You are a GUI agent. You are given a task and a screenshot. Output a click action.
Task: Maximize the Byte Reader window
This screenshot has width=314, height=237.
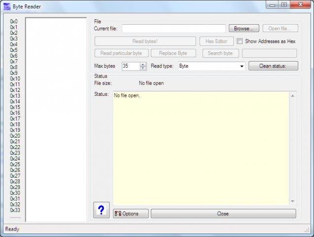284,4
